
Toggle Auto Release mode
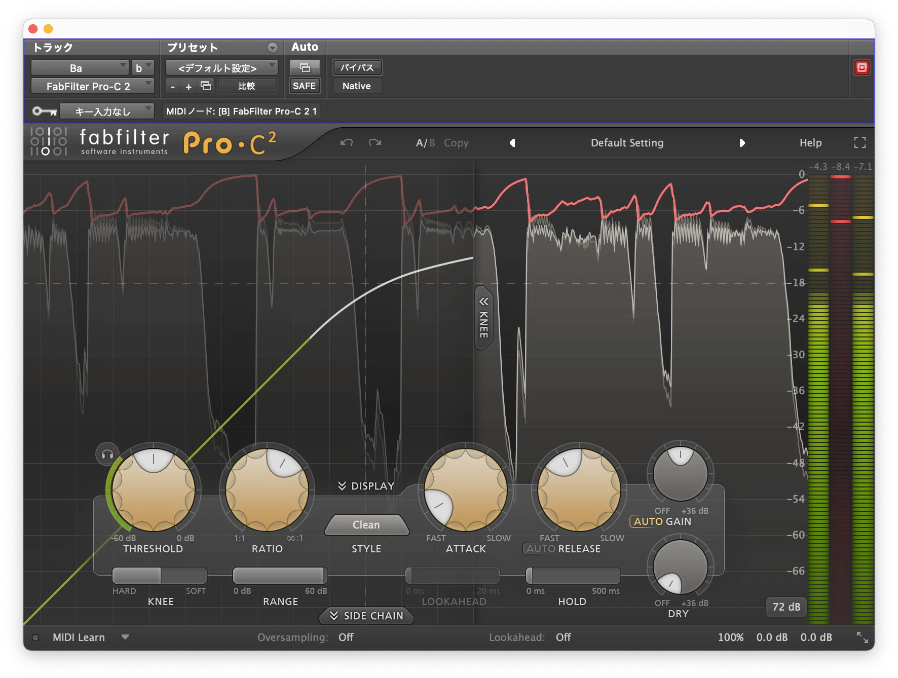(540, 549)
